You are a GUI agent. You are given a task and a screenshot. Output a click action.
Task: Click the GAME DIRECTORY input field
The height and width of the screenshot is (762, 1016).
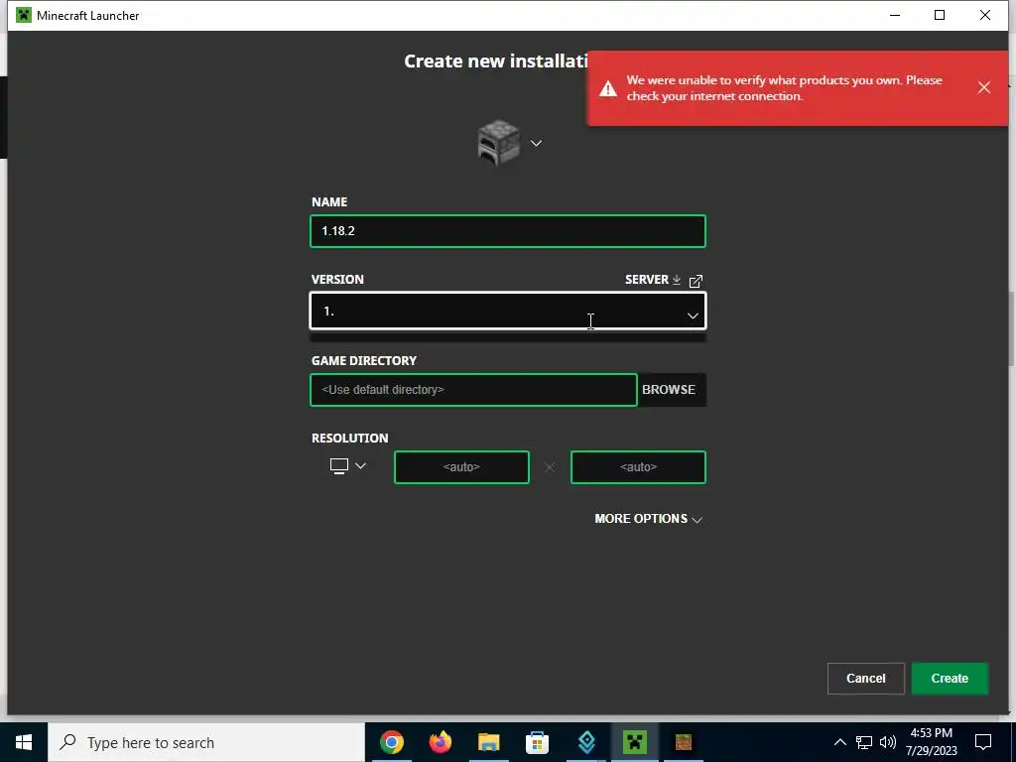point(473,390)
